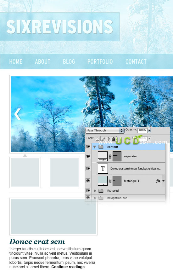
Task: Click the navigation bar group folder icon
Action: click(101, 198)
